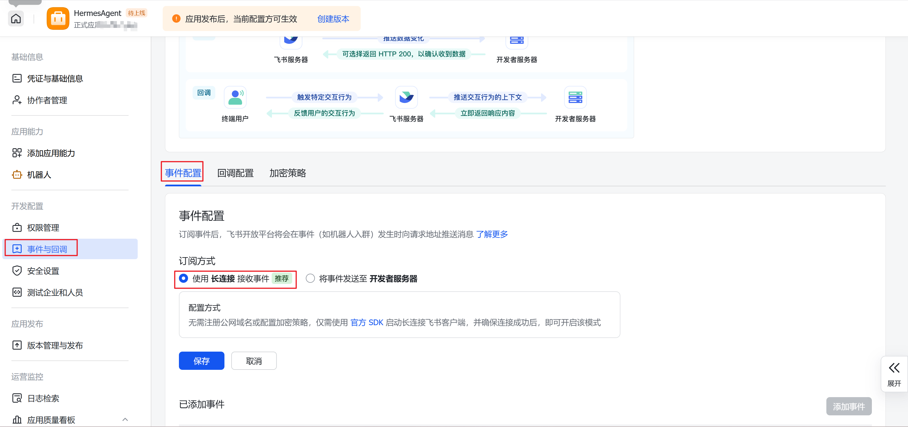Click the HermesAgent orange app icon
This screenshot has width=908, height=427.
point(58,18)
